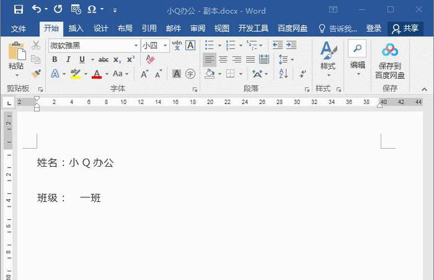Toggle character shading icon
Image resolution: width=434 pixels, height=280 pixels.
tap(176, 74)
